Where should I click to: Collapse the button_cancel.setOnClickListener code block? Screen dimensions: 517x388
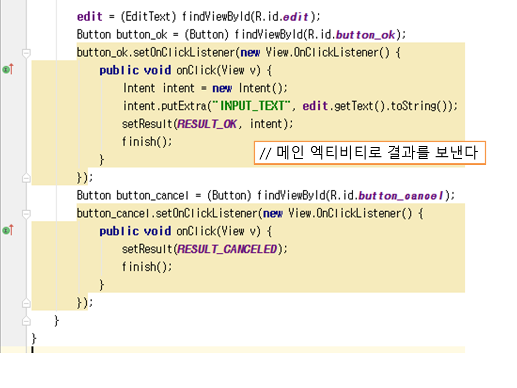[x=26, y=213]
